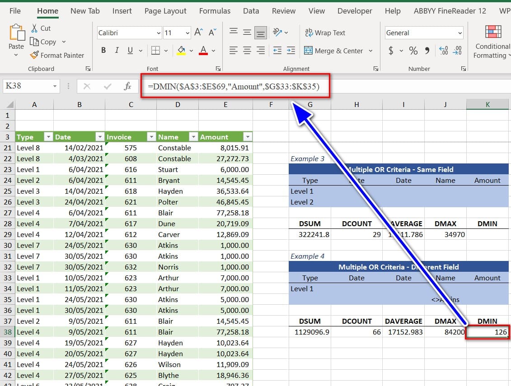Click the Center align icon
The width and height of the screenshot is (511, 386).
click(247, 51)
